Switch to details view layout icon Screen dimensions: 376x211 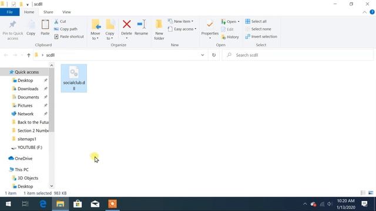pos(363,193)
